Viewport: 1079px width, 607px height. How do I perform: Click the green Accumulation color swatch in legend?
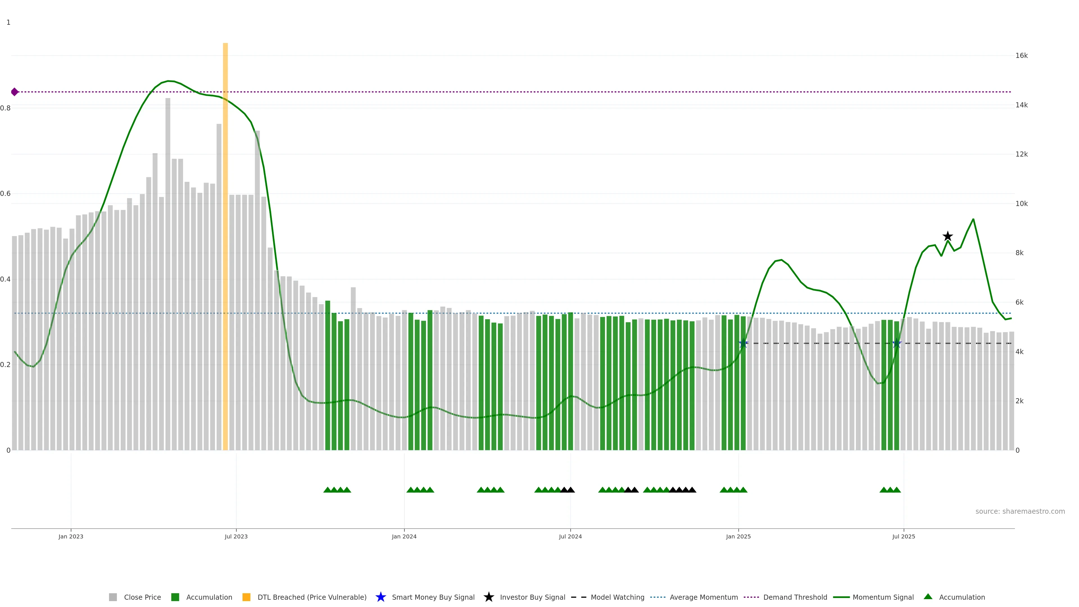(x=175, y=597)
